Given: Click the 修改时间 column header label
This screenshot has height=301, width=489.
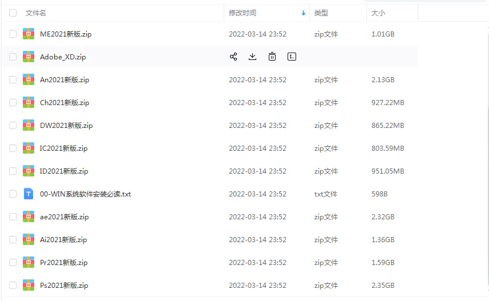Looking at the screenshot, I should point(243,13).
